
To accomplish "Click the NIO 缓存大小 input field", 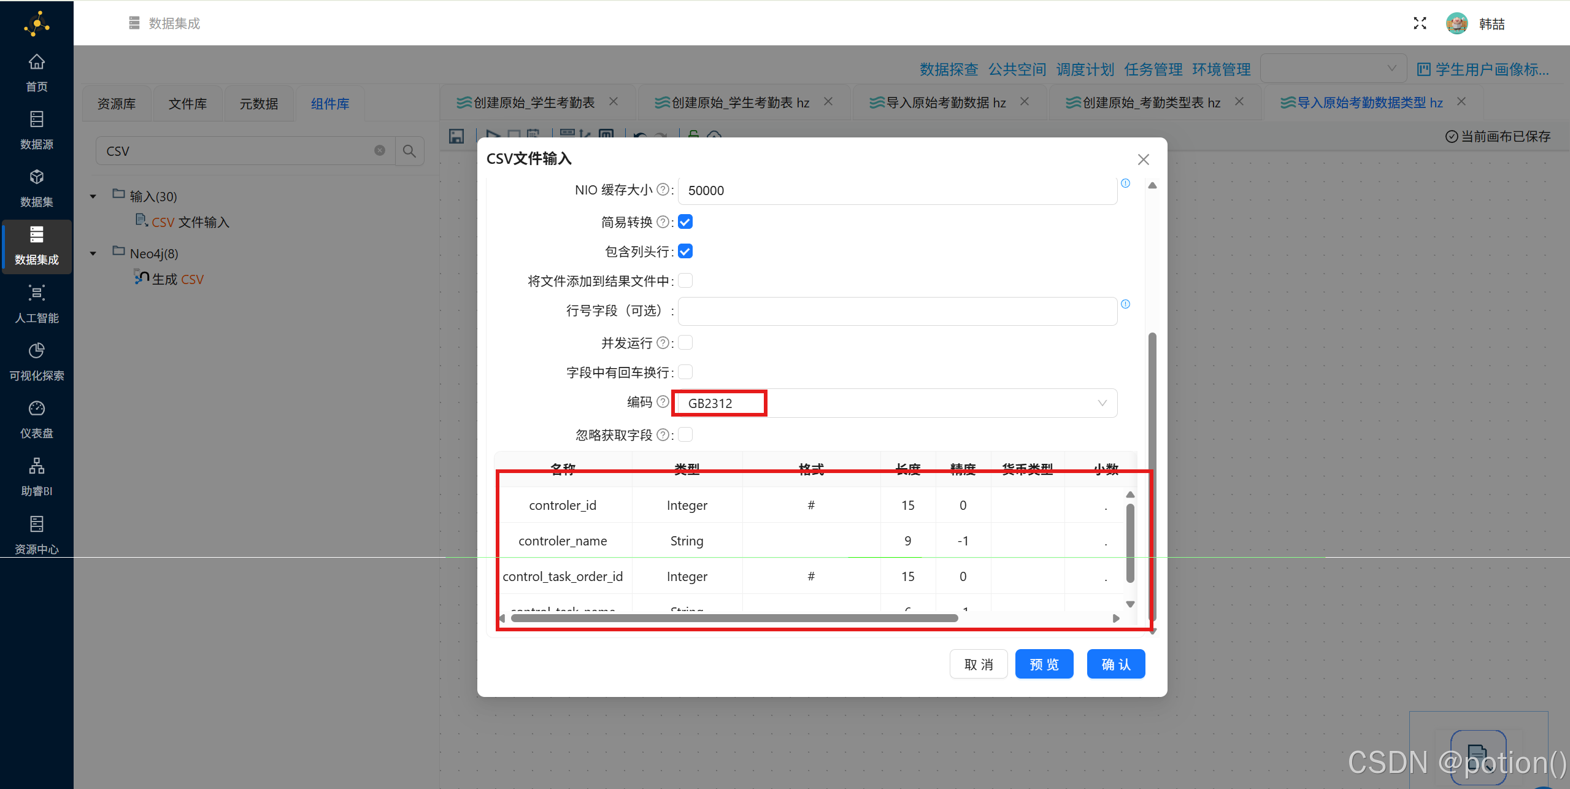I will (x=897, y=190).
